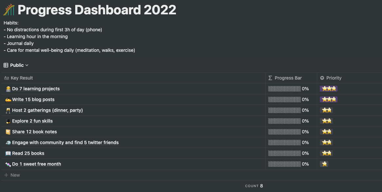Click the open book emoji for Read 25 books
Screen dimensions: 382x192
[x=8, y=153]
